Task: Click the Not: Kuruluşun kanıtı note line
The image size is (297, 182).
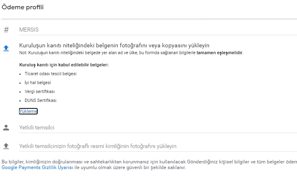Action: click(x=131, y=53)
